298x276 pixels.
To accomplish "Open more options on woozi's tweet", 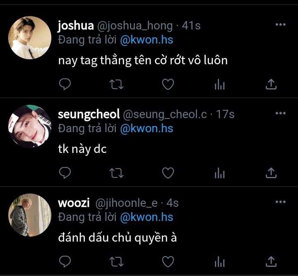I will point(281,202).
